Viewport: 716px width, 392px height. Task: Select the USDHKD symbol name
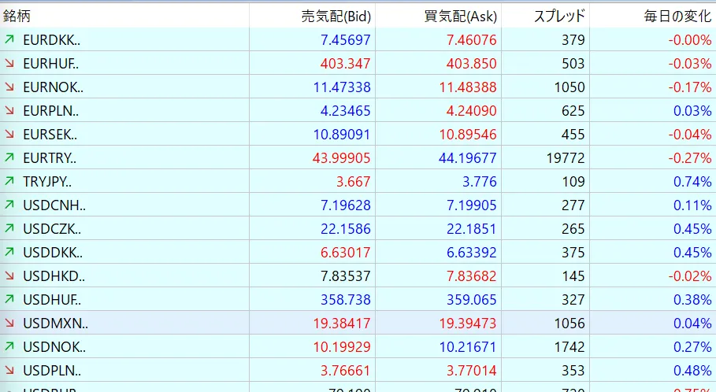pos(54,276)
